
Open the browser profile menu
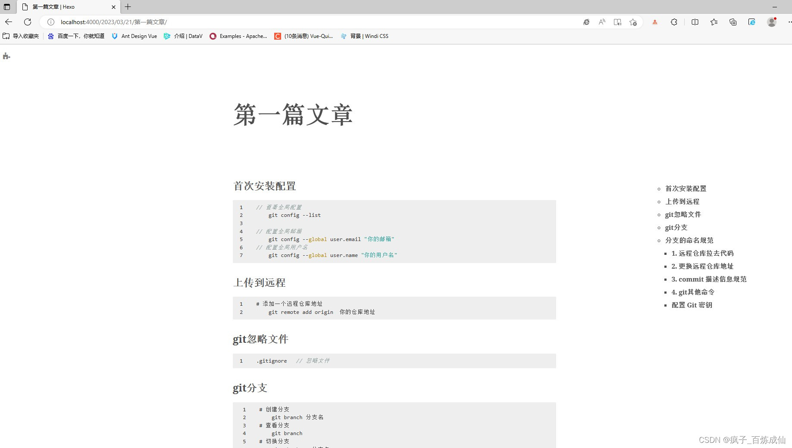click(x=771, y=22)
